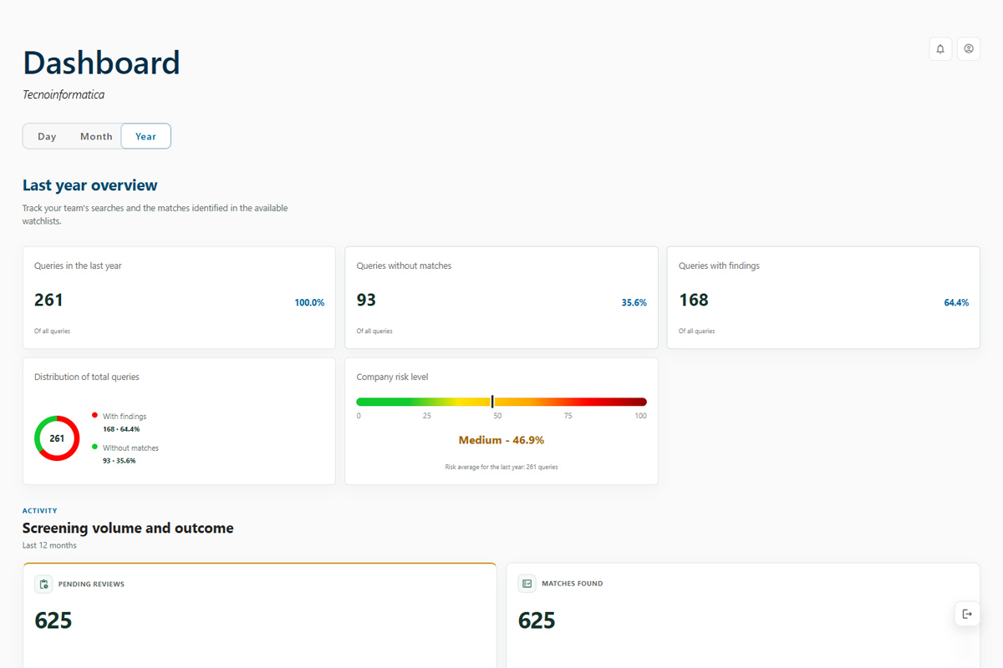Click the Pending Reviews clipboard icon
Image resolution: width=1003 pixels, height=668 pixels.
(43, 584)
